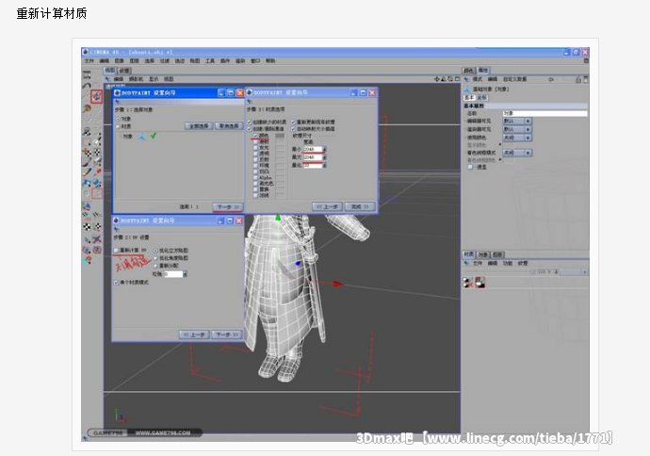Select the 优化立方贴图 radio option
The image size is (650, 456).
(x=155, y=251)
